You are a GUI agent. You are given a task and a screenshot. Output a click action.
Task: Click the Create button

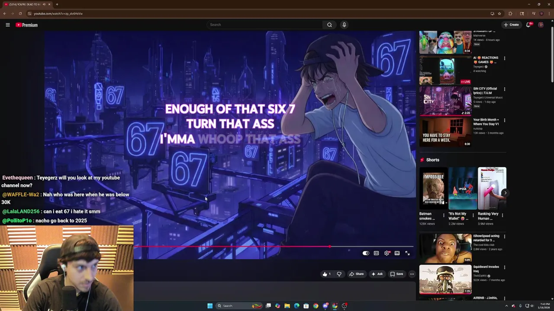coord(511,25)
